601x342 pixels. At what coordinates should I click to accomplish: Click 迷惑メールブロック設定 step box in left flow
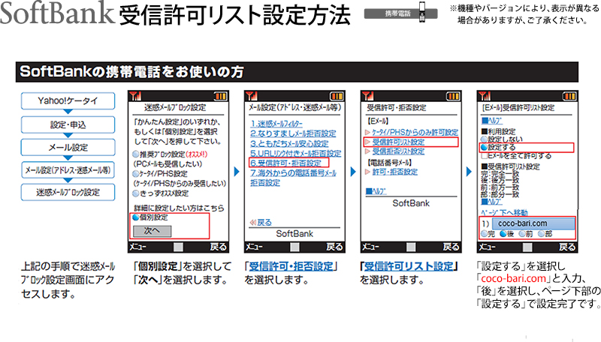(68, 193)
